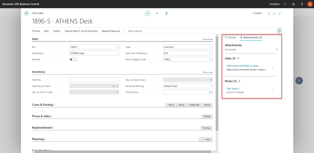The width and height of the screenshot is (314, 153).
Task: Click the FURNITURE summary value
Action: (194, 105)
